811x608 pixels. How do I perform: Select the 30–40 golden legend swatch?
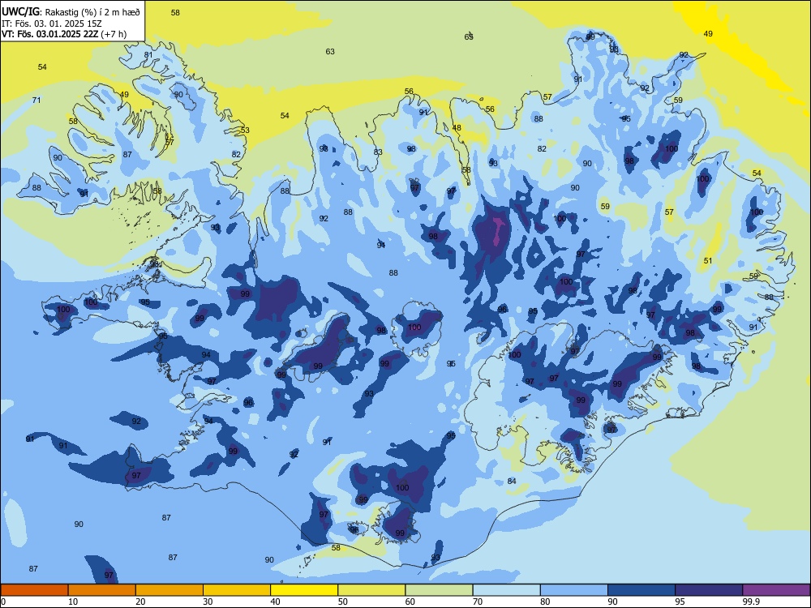pos(237,590)
